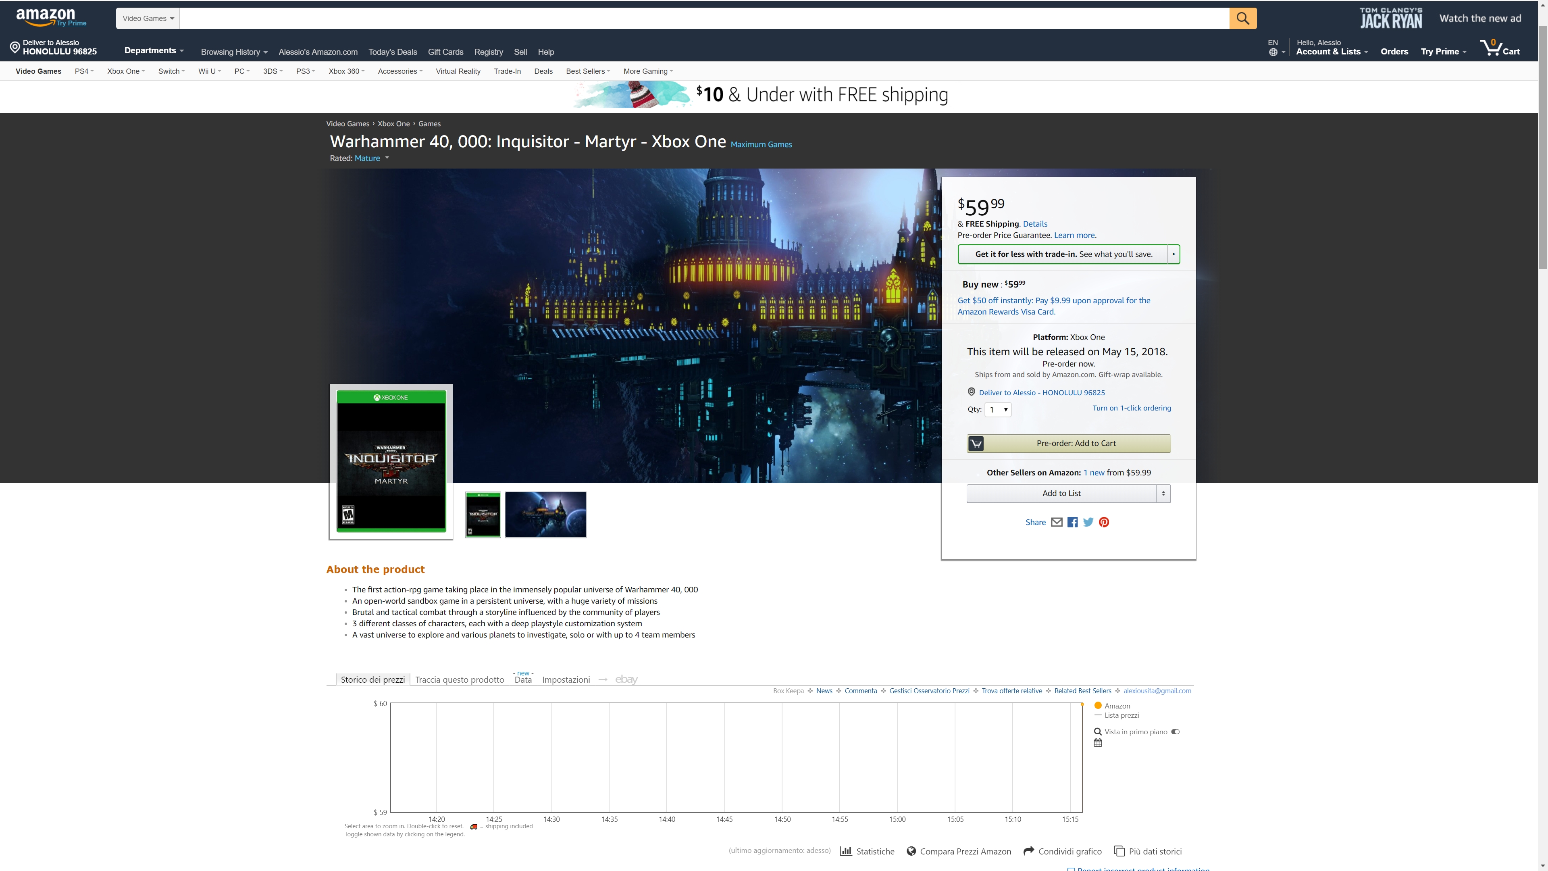
Task: Toggle Vista in primo piano switch
Action: pos(1176,731)
